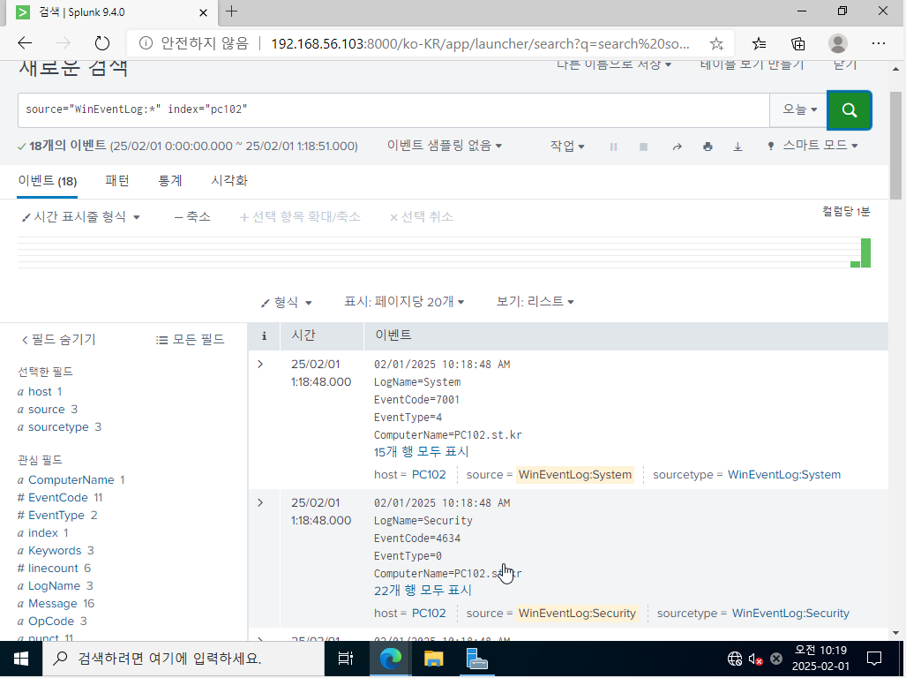Click WinEventLog:System source value
This screenshot has height=678, width=906.
click(575, 475)
